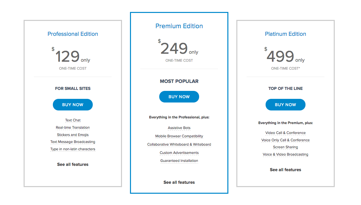Screen dimensions: 361x205
Task: Open the Text Chat feature link
Action: (73, 120)
